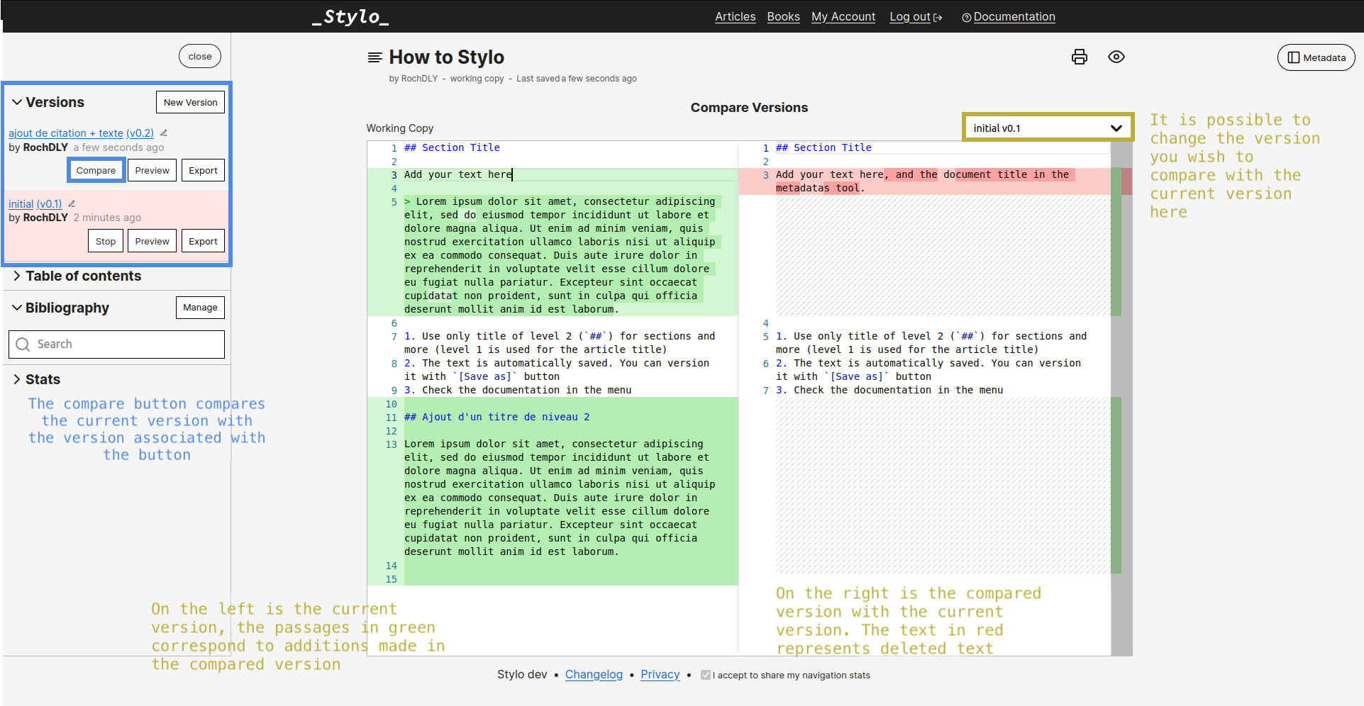
Task: Open My Account in the top menu
Action: click(x=843, y=16)
